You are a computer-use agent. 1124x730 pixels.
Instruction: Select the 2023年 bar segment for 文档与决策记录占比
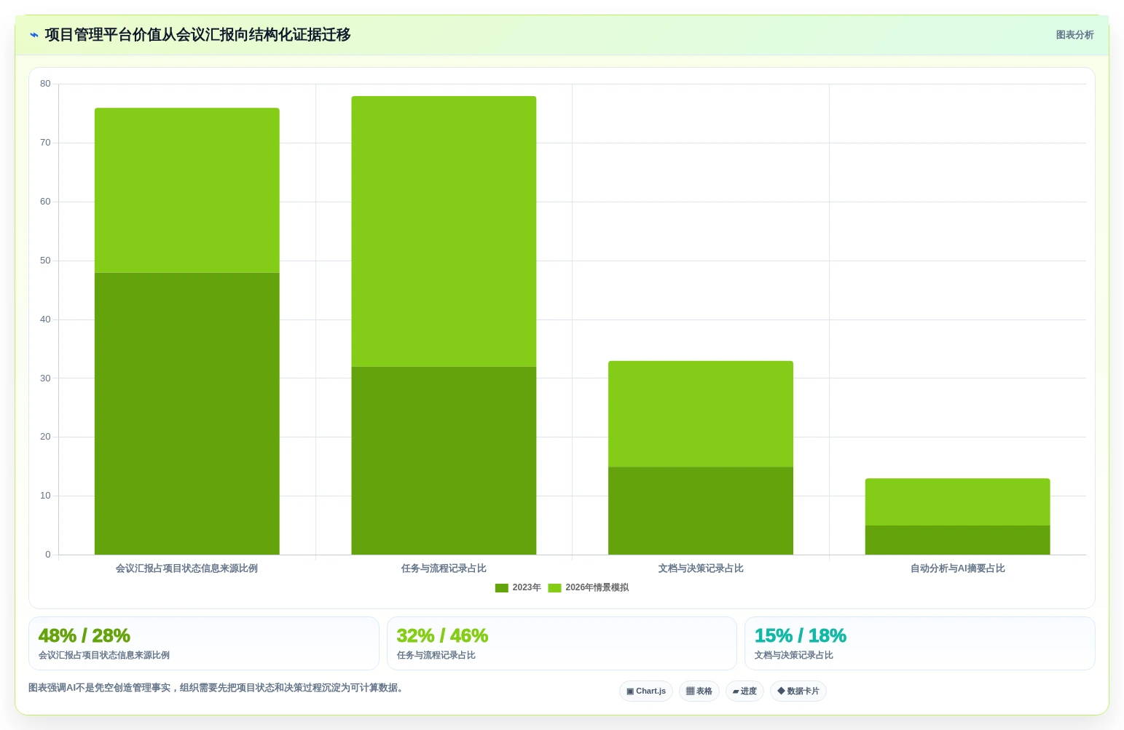coord(701,511)
